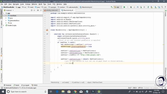Collapse the app module tree node
The width and height of the screenshot is (167, 94).
pos(4,13)
